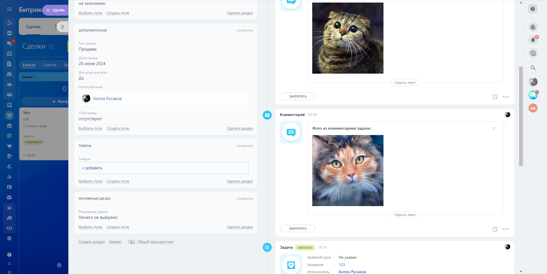Screen dimensions: 547x274
Task: Open Выбрать поле in the Товары section
Action: 90,181
